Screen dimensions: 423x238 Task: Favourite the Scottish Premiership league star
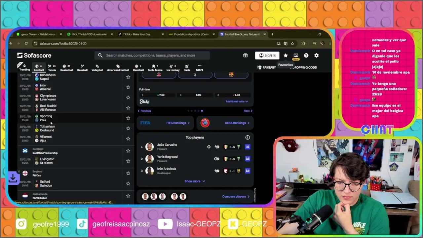[x=128, y=151]
